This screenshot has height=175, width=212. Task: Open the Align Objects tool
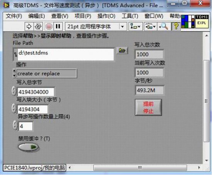(x=135, y=27)
